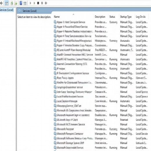Click the gear icon of Microsoft Store Install Service

[55, 148]
